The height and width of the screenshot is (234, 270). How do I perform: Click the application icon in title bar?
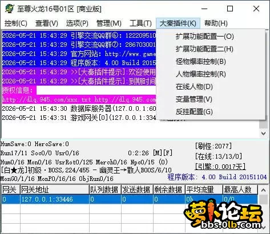[10, 9]
